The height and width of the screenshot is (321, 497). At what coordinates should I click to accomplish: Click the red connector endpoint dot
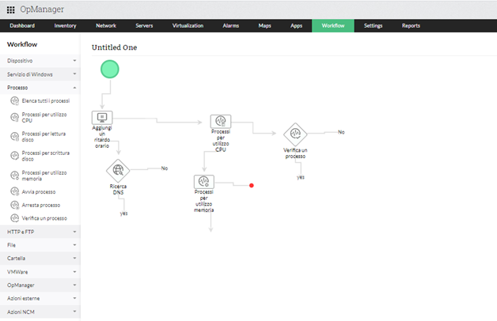252,186
